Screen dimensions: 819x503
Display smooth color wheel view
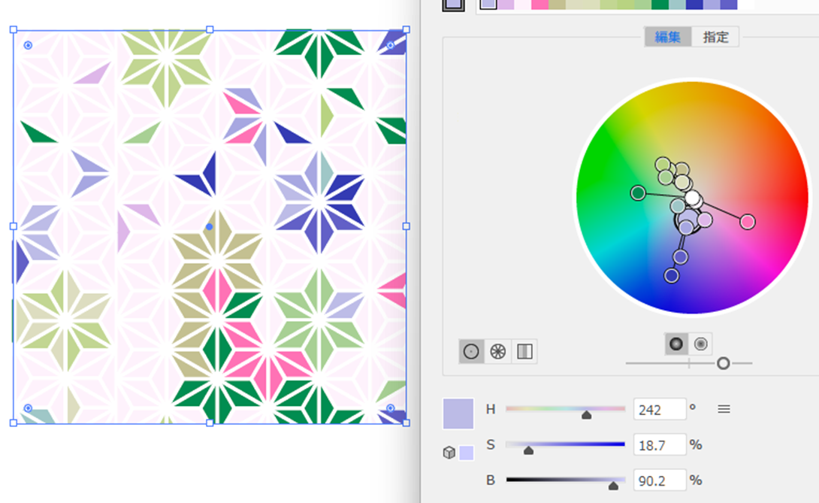(471, 351)
